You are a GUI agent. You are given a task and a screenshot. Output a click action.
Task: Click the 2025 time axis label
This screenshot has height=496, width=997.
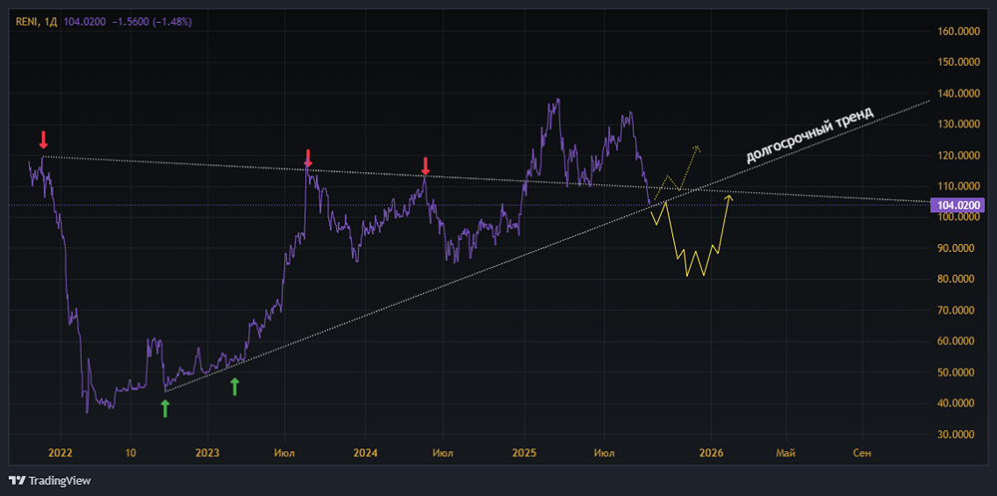click(524, 453)
